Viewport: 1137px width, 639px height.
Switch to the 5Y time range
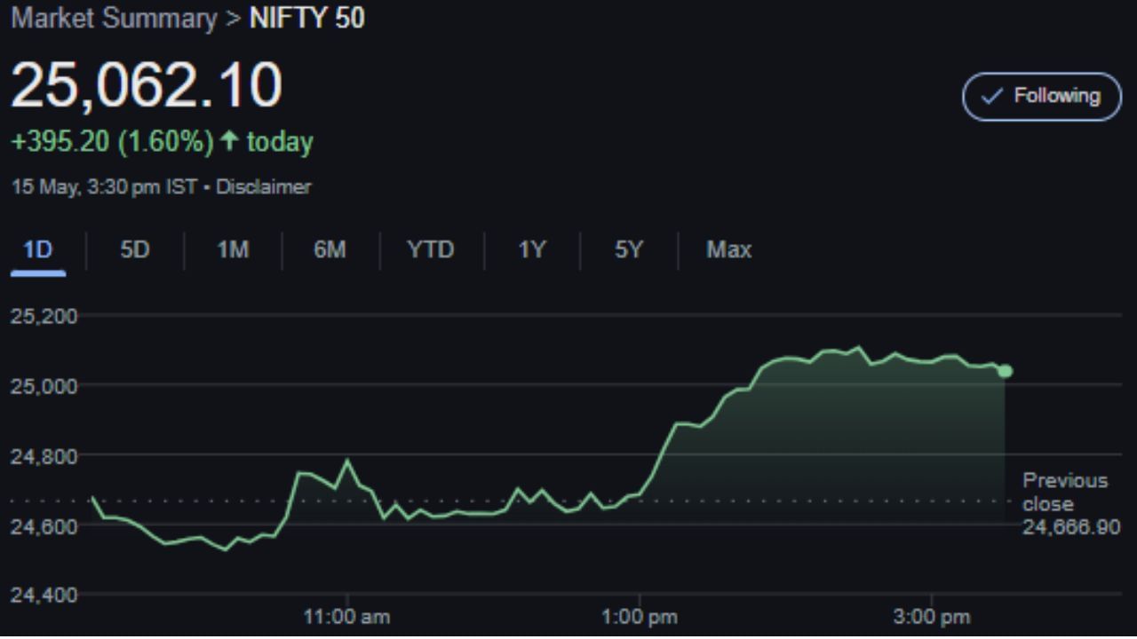tap(628, 250)
